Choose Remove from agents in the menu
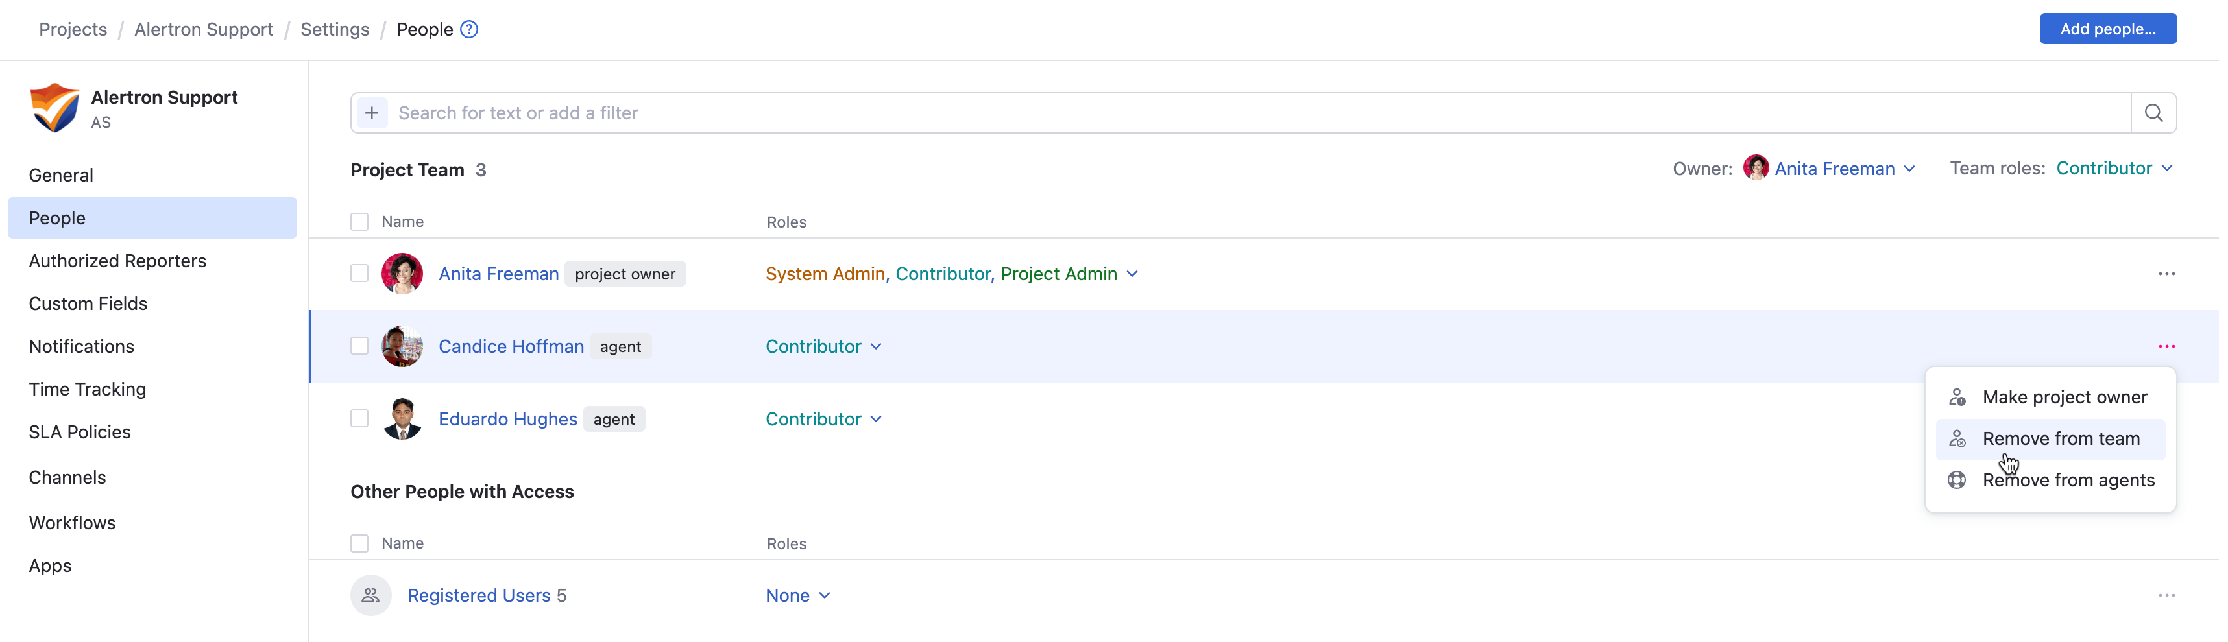 pos(2050,481)
